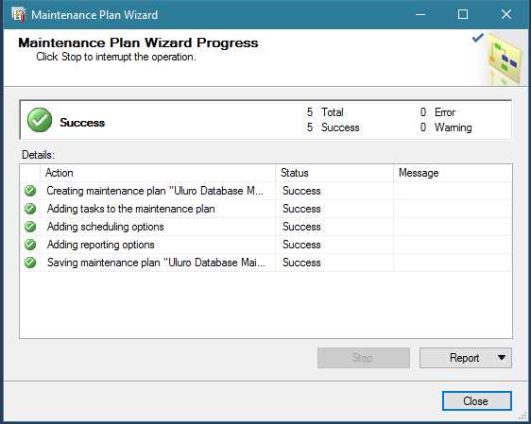The image size is (531, 424).
Task: Minimize the Maintenance Plan Wizard window
Action: pyautogui.click(x=420, y=14)
